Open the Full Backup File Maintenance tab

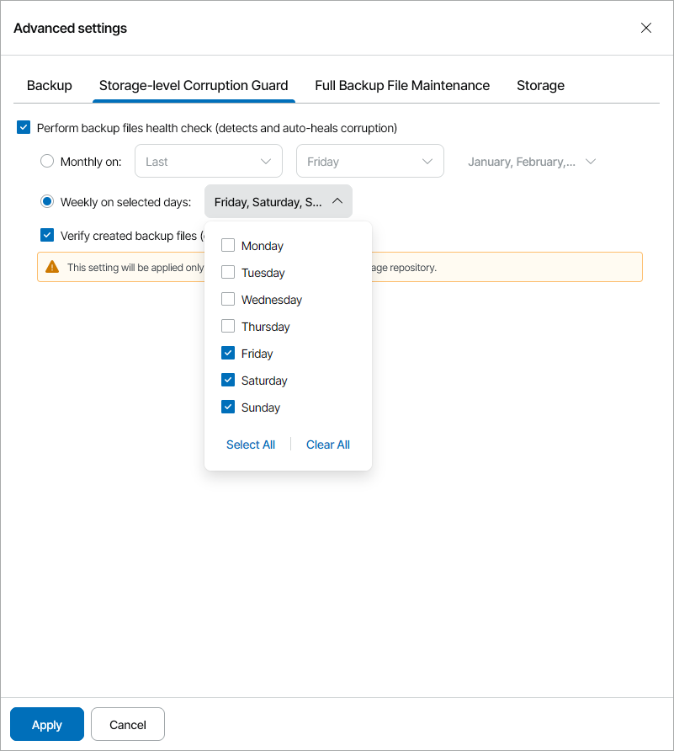pyautogui.click(x=402, y=86)
